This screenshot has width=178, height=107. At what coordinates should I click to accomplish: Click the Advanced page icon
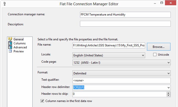[x=10, y=47]
